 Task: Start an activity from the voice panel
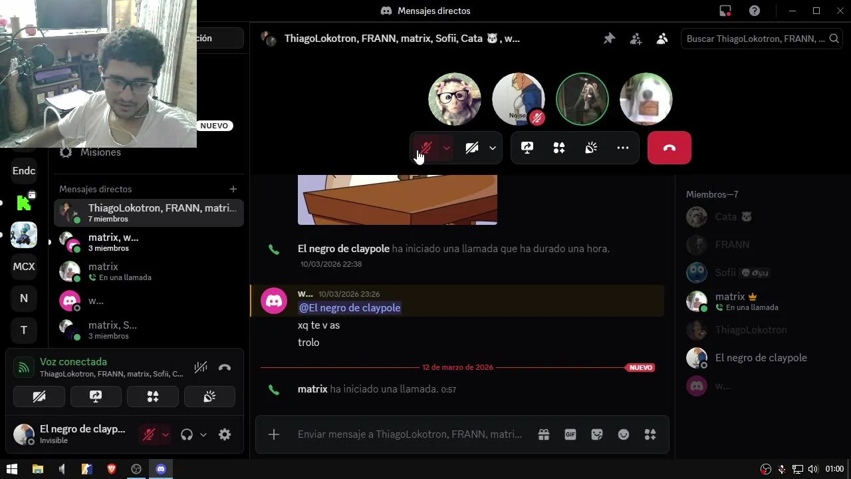tap(153, 397)
